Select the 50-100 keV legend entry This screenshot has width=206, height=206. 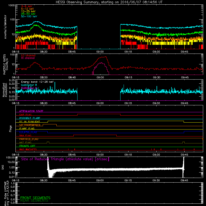pos(29,16)
